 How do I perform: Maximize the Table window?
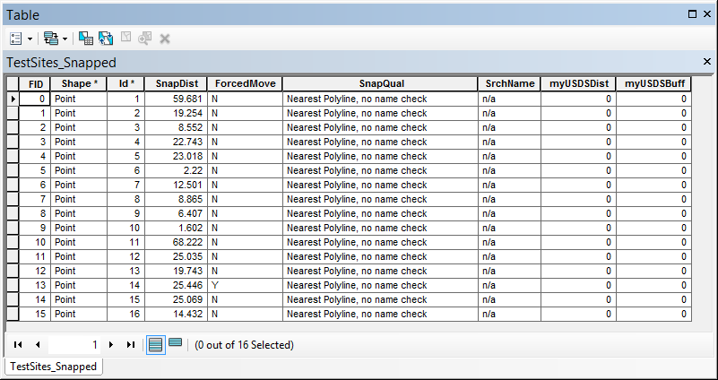point(692,14)
